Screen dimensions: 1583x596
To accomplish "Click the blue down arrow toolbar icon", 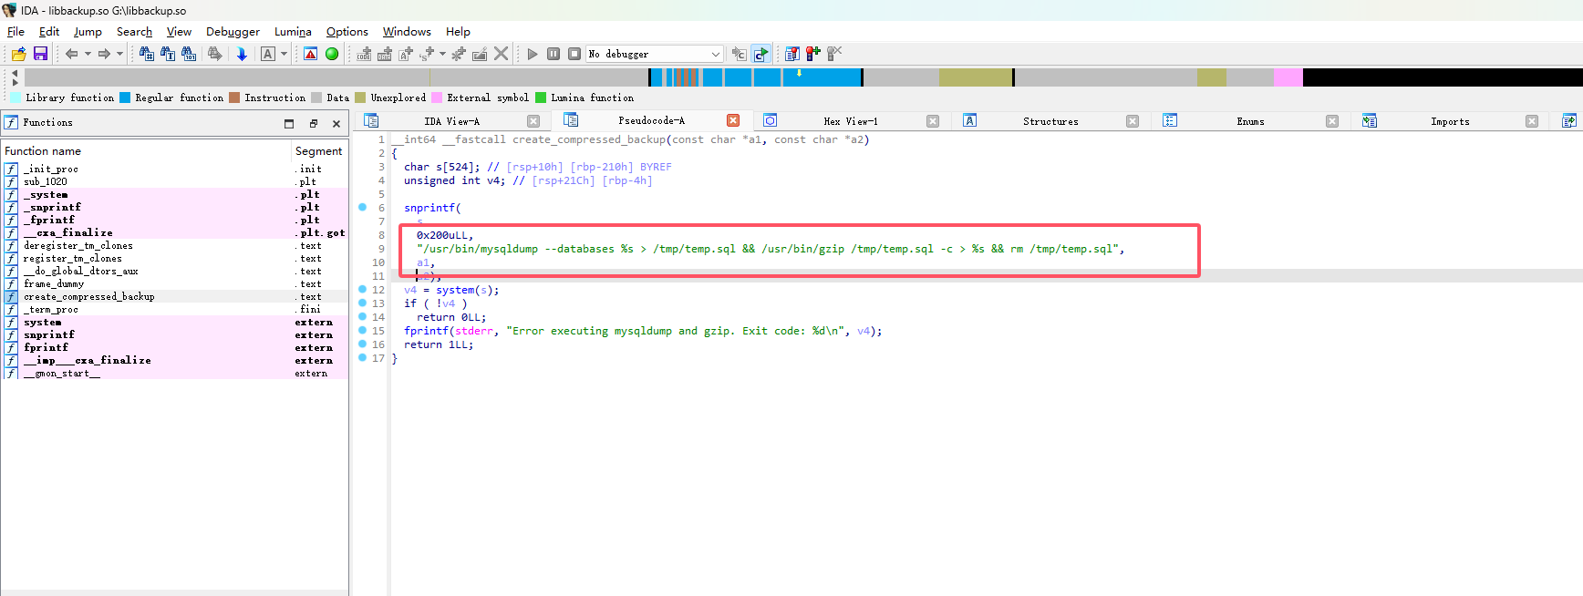I will (x=242, y=55).
